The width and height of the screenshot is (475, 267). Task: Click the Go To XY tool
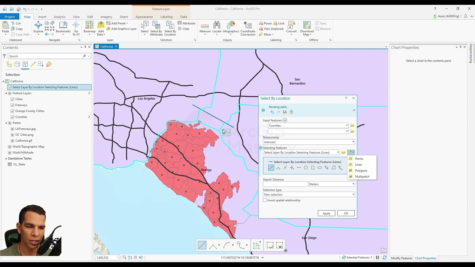click(x=76, y=28)
